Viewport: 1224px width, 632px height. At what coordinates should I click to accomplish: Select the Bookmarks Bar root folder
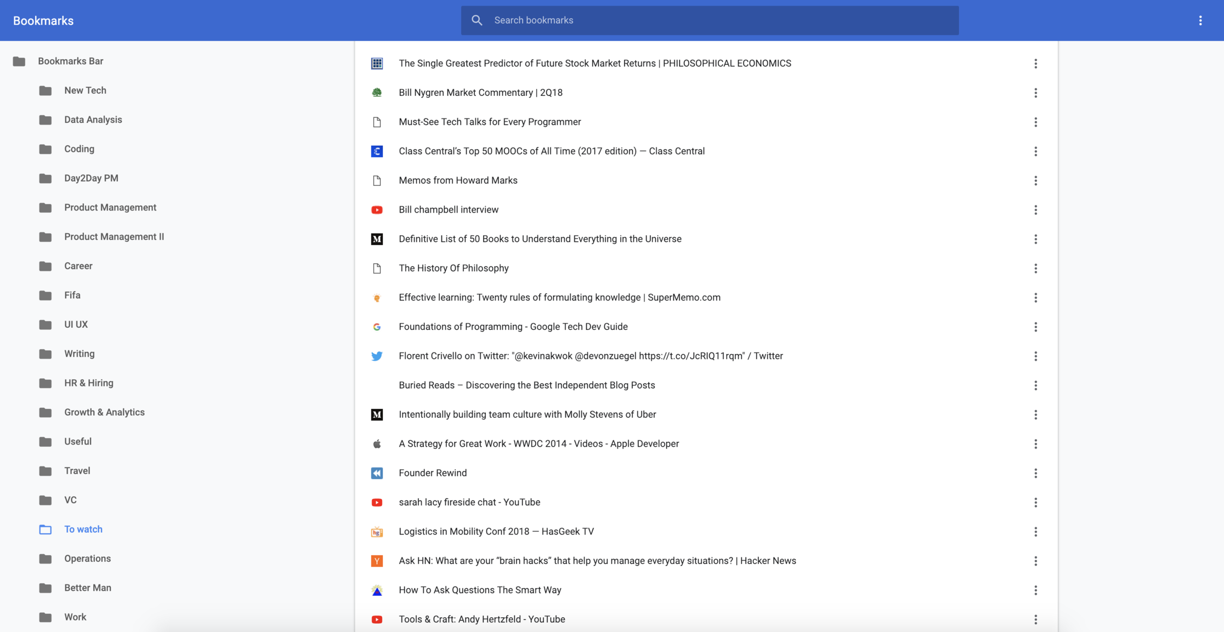pyautogui.click(x=70, y=61)
